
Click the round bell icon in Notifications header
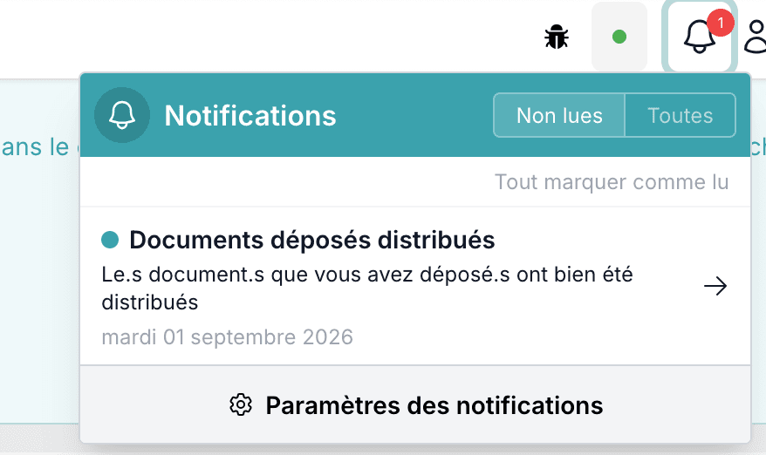pos(122,115)
